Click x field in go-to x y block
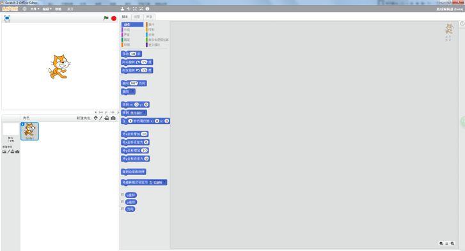The height and width of the screenshot is (251, 465). [136, 105]
